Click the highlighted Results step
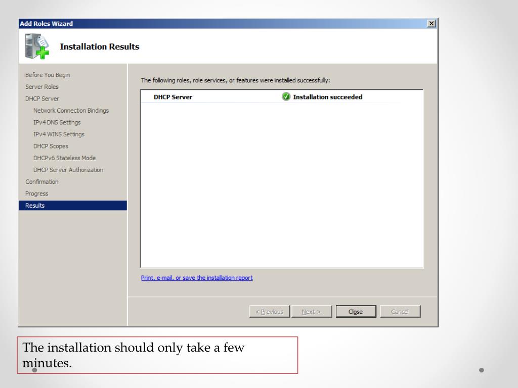 [73, 206]
